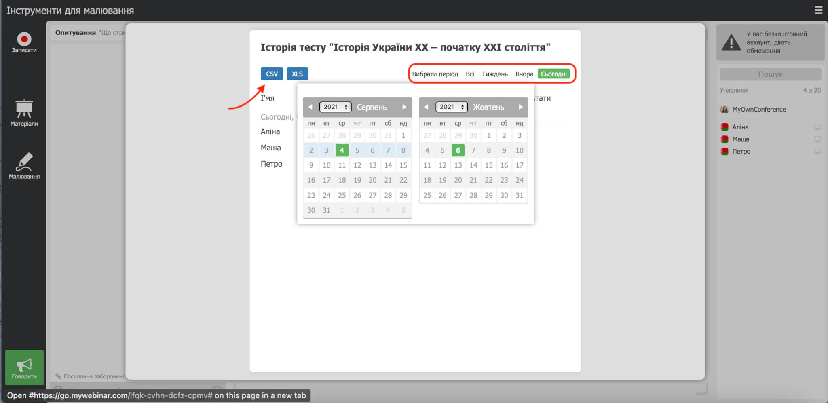Open the year dropdown in Серпень calendar
The height and width of the screenshot is (403, 828).
coord(335,107)
